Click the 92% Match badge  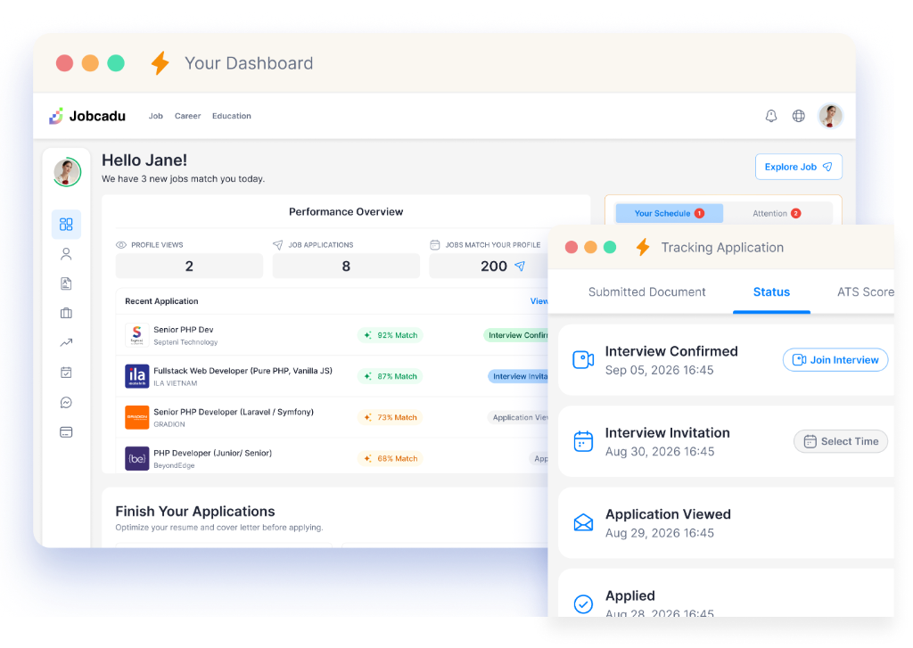tap(391, 335)
